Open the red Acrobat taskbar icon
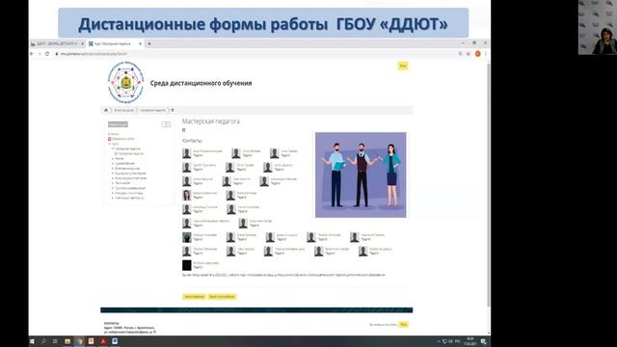Viewport: 617px width, 347px height. click(103, 341)
